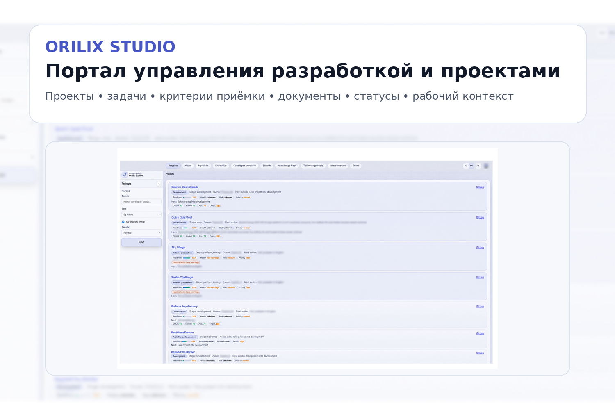Screen dimensions: 615x410
Task: Open GitLab link for Bounce Dash Arcade
Action: pos(480,187)
